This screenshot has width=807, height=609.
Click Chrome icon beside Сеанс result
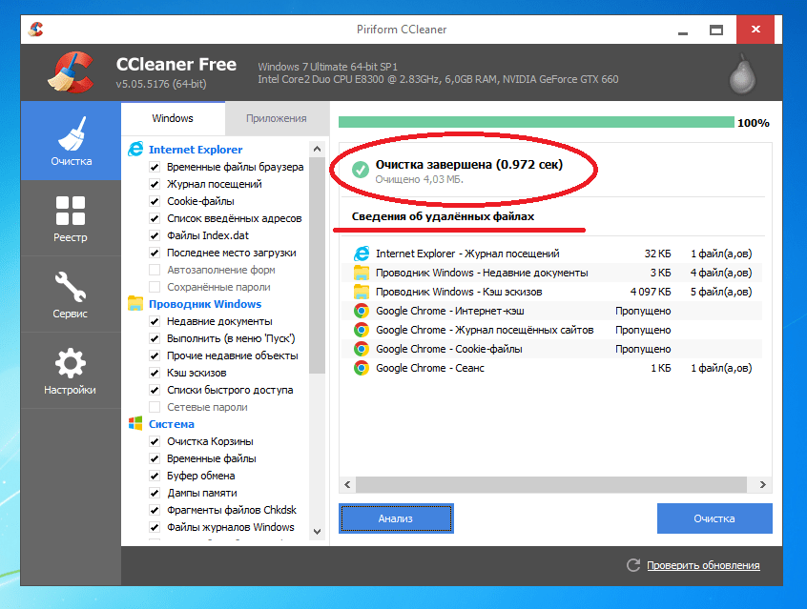[x=362, y=368]
